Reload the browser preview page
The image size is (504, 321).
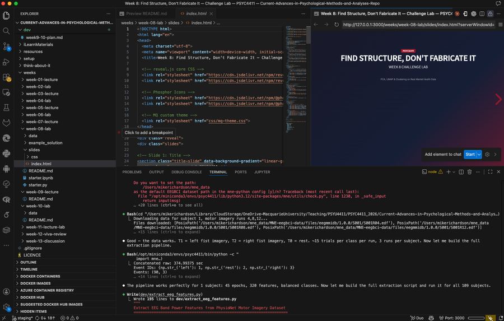click(336, 25)
